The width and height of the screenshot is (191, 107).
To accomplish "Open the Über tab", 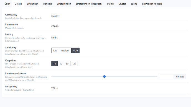I will 7,4.
